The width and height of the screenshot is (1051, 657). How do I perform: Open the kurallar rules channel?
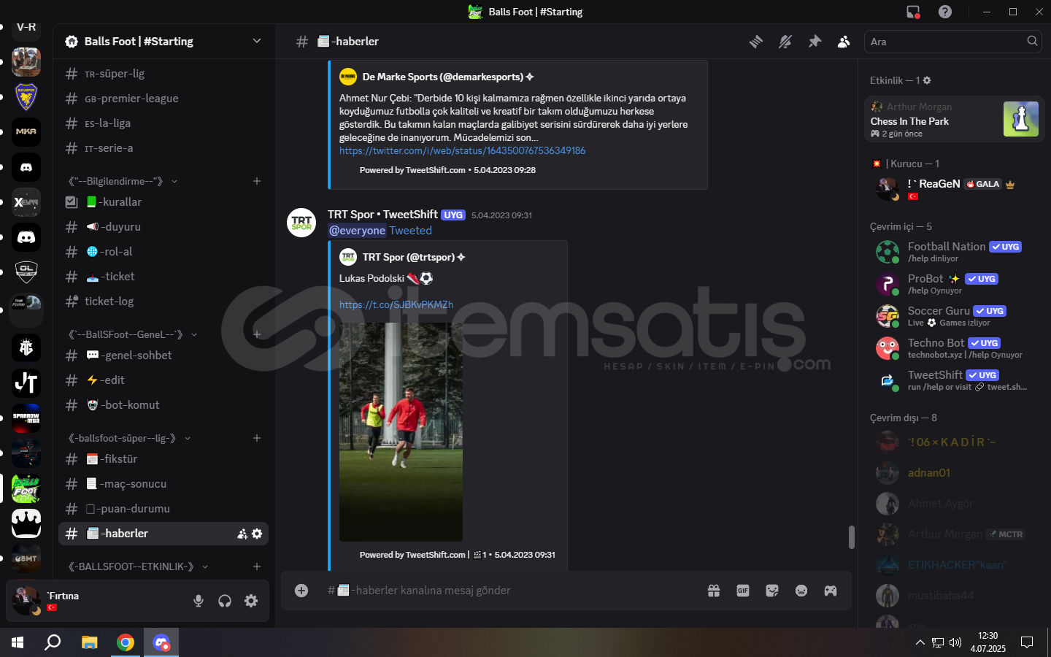point(163,202)
